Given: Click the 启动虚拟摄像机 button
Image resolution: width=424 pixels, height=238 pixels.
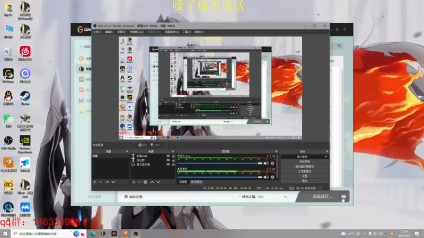Looking at the screenshot, I should tap(304, 167).
